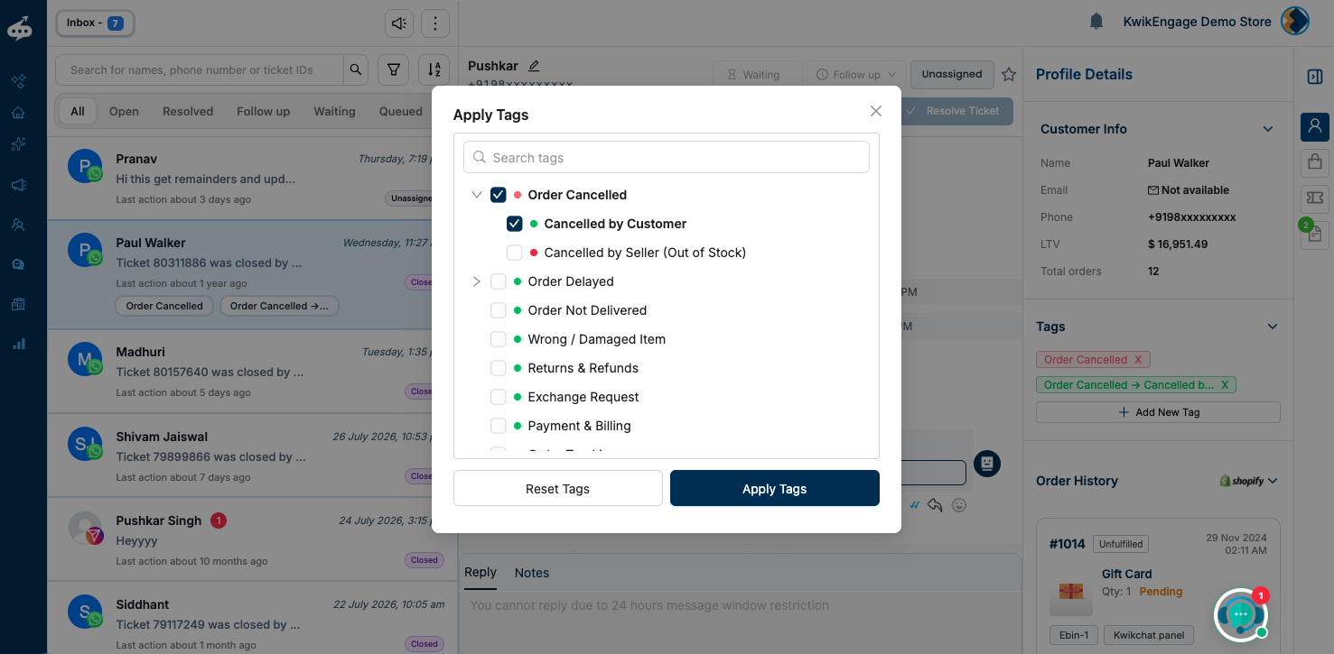Viewport: 1334px width, 654px height.
Task: Close the Apply Tags dialog
Action: click(876, 111)
